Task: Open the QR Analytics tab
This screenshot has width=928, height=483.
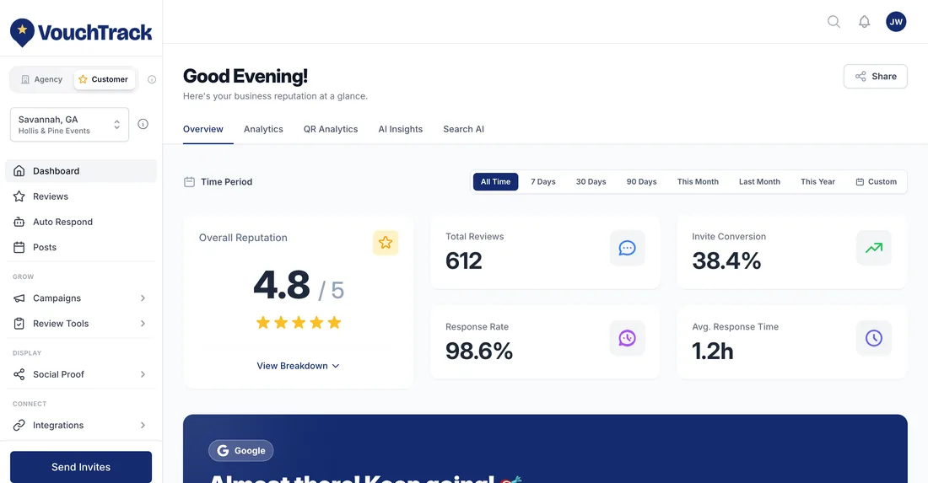Action: (x=331, y=129)
